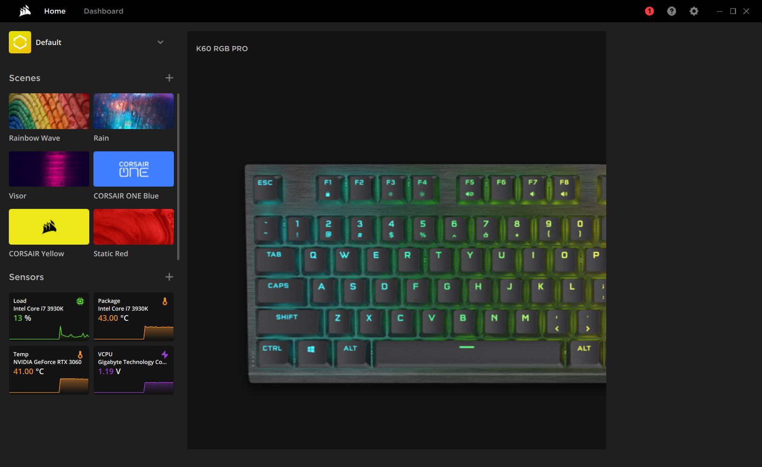The image size is (762, 467).
Task: Click the Corsair sails logo
Action: coord(25,11)
